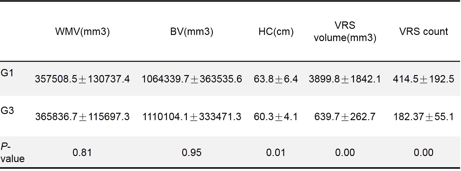Select the BV(mm3) column header

[x=192, y=32]
